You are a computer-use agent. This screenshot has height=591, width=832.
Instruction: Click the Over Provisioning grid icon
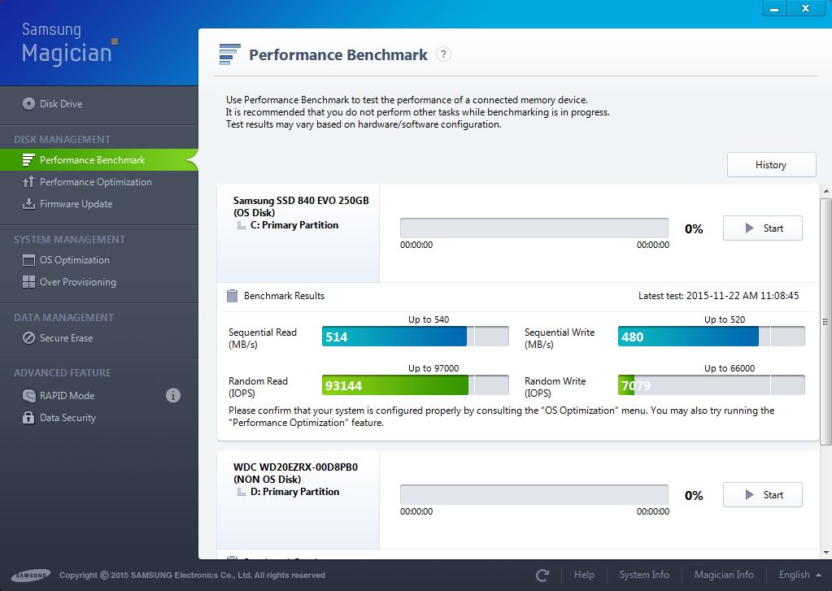(x=28, y=282)
